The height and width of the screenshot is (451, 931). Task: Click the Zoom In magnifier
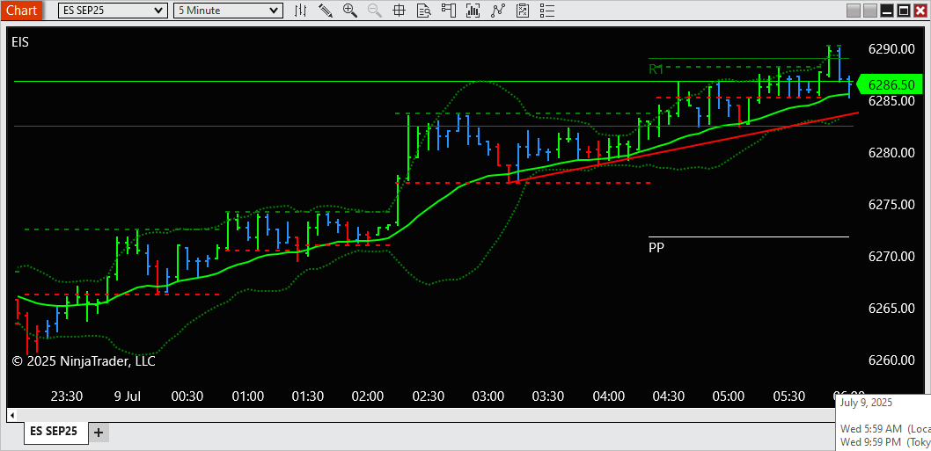pos(349,10)
